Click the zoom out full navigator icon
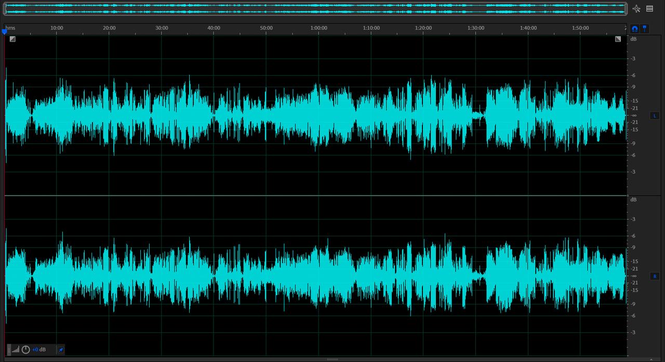The height and width of the screenshot is (362, 665). (637, 8)
